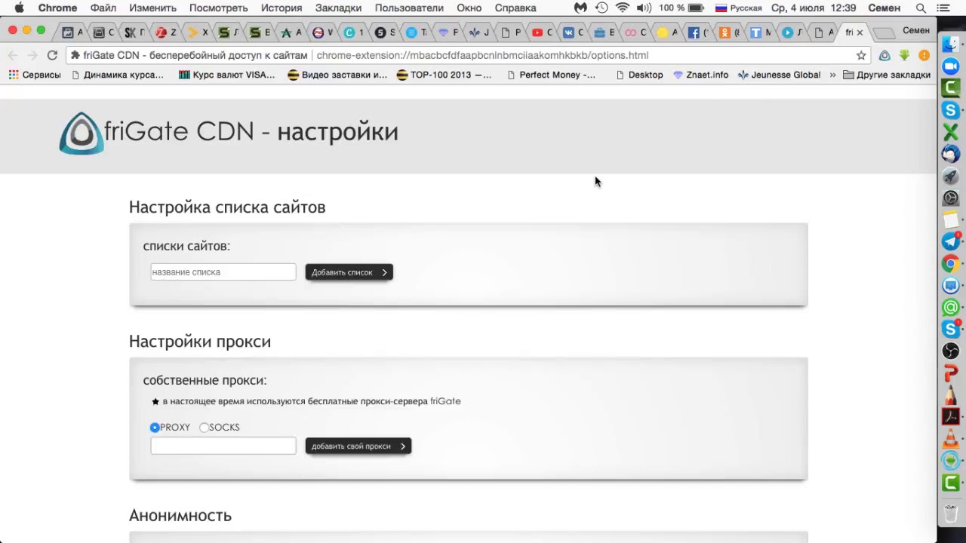Click the proxy address input field
The image size is (966, 543).
pyautogui.click(x=223, y=446)
